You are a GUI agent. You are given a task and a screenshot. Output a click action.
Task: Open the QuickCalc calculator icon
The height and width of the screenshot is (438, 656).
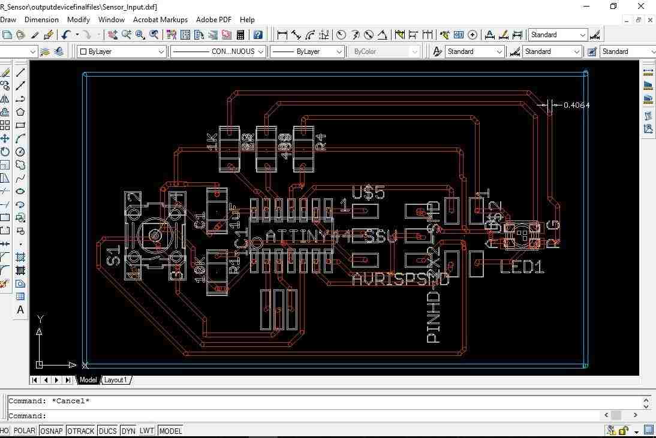pyautogui.click(x=240, y=35)
